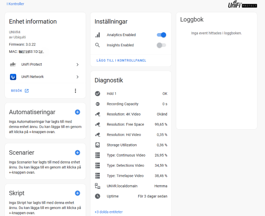Click the Hemma state value
The width and height of the screenshot is (265, 216).
click(x=161, y=186)
